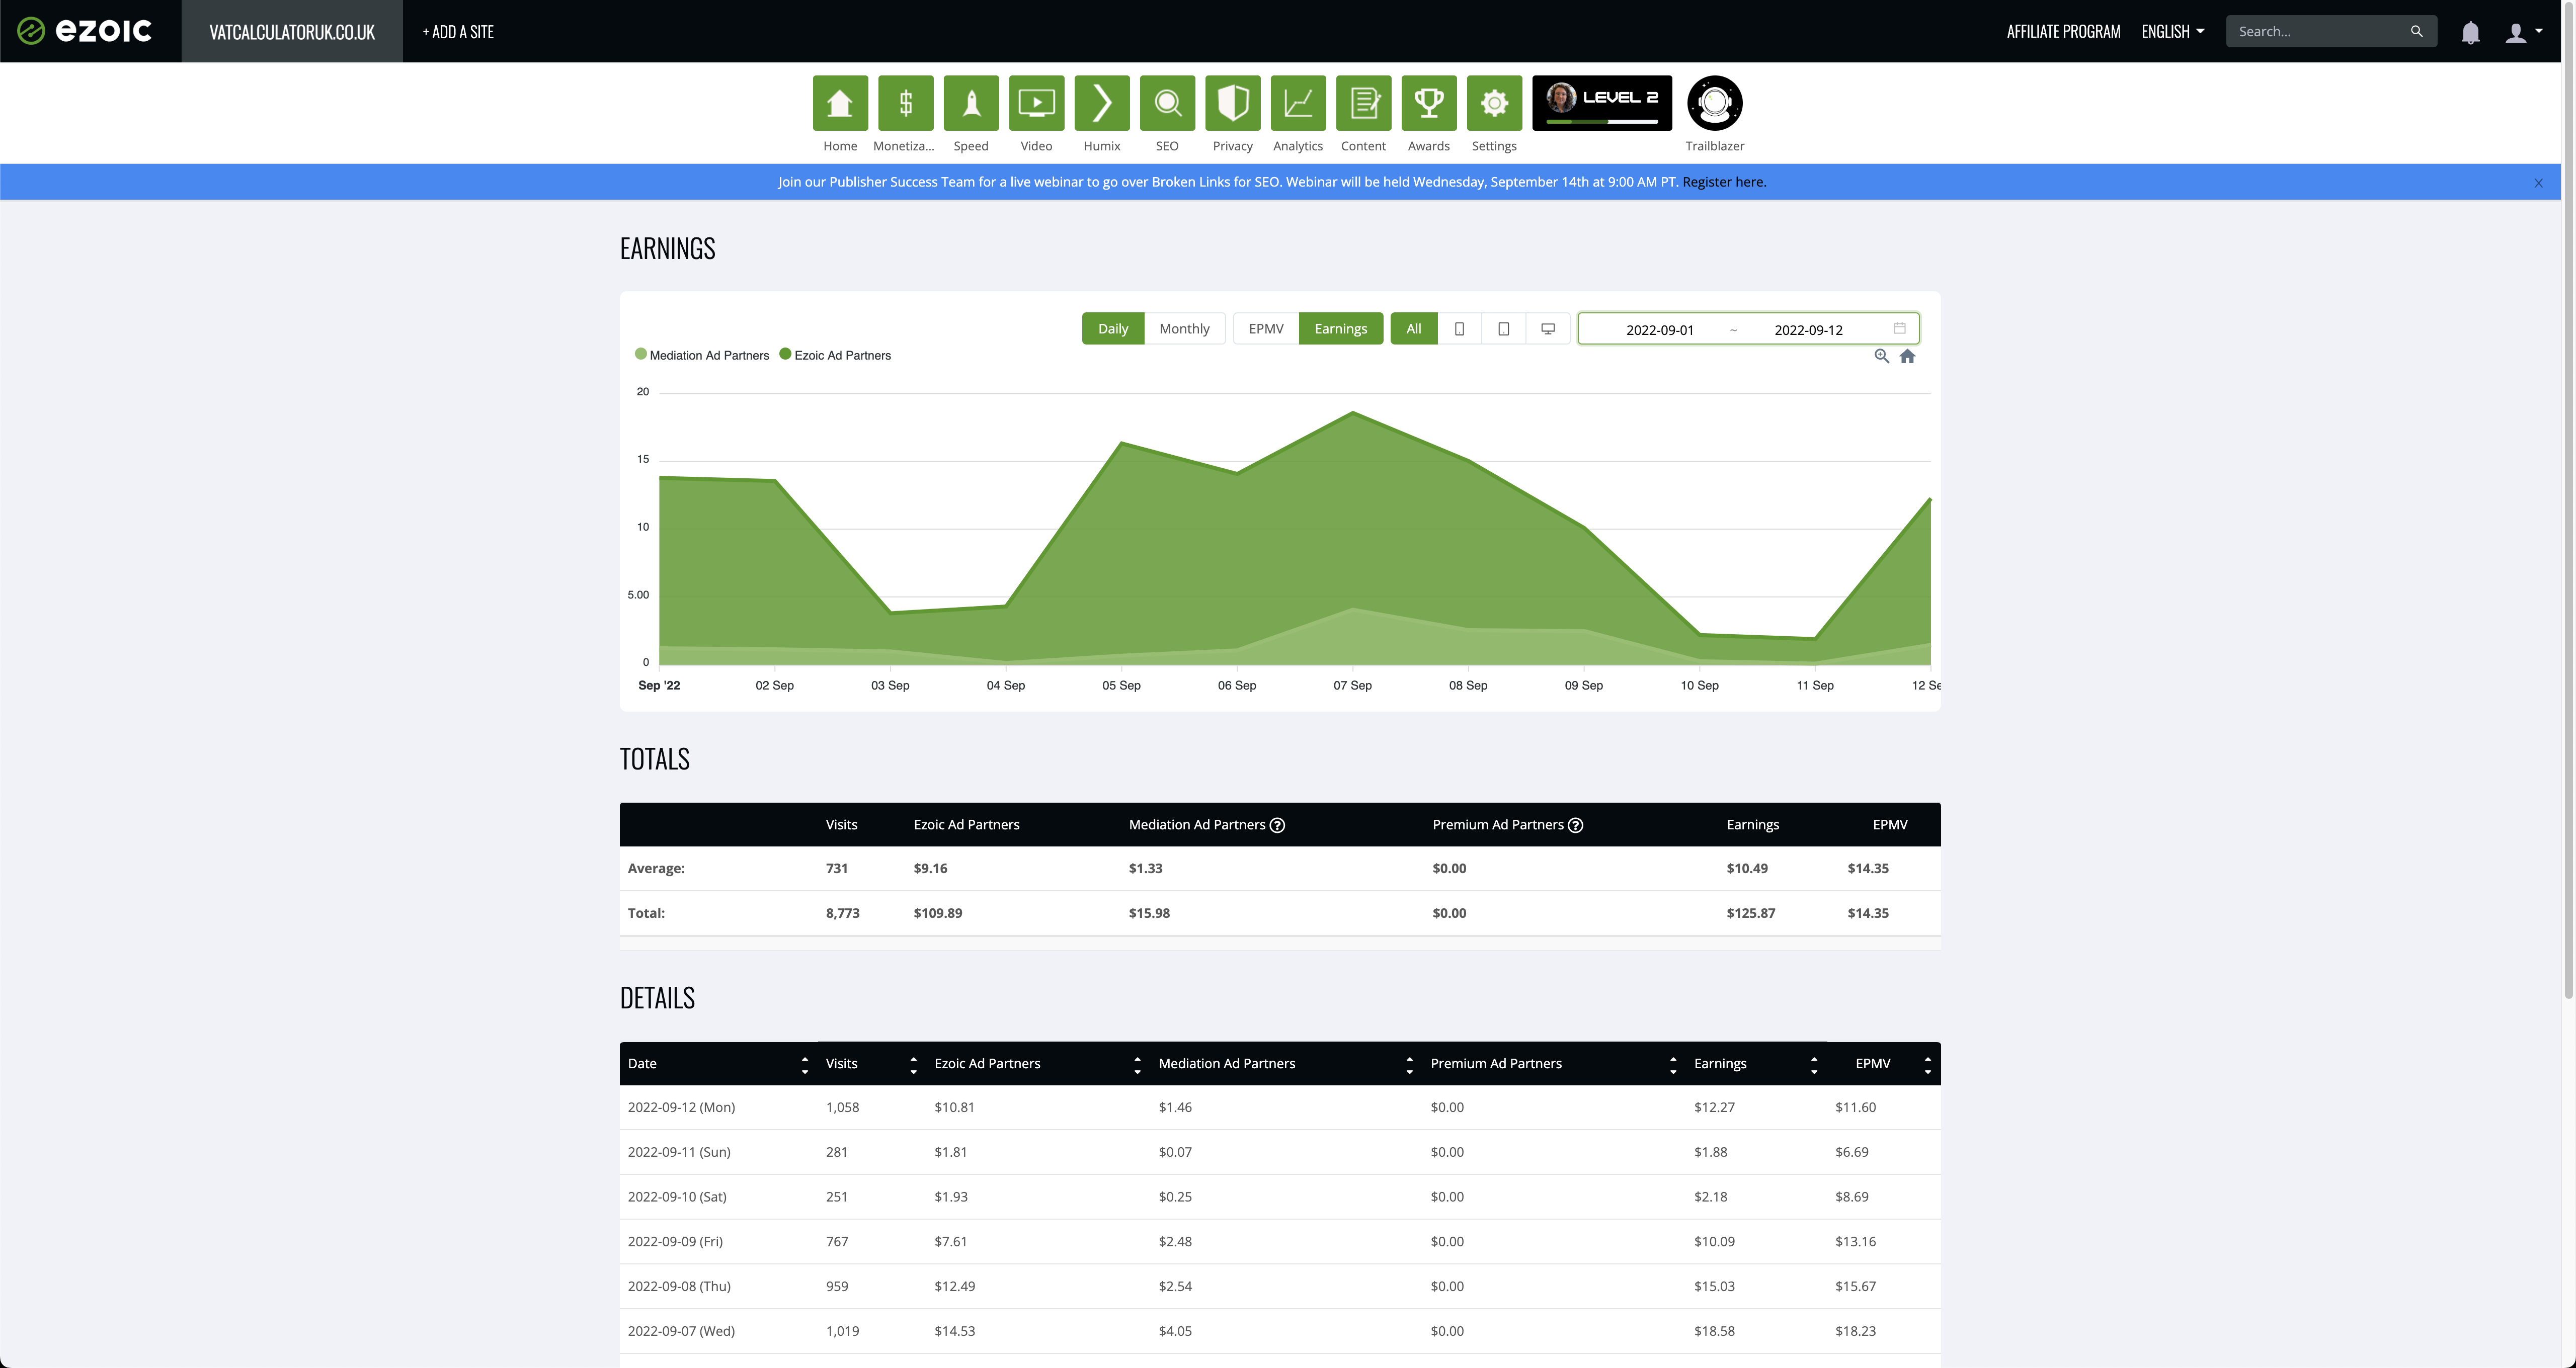Select the 2022-09-08 (Thu) row date

[x=679, y=1287]
